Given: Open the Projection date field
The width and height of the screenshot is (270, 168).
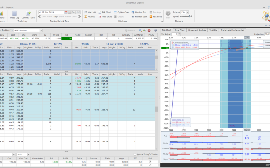Looking at the screenshot, I should (267, 34).
